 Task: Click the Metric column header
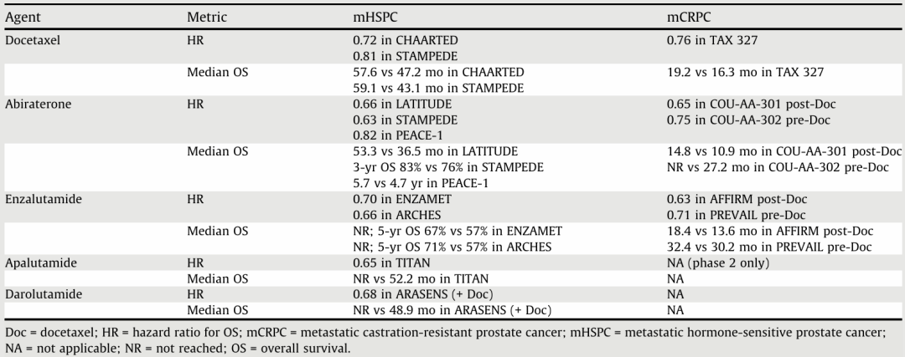206,17
